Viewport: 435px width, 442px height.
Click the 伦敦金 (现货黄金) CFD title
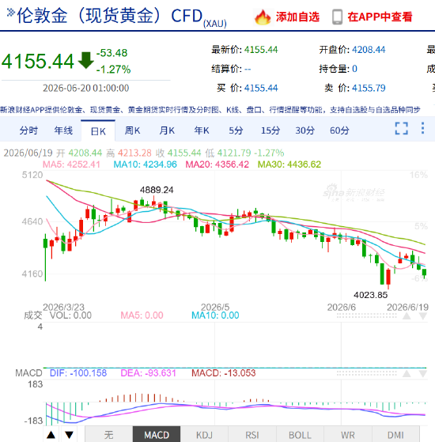(x=110, y=16)
